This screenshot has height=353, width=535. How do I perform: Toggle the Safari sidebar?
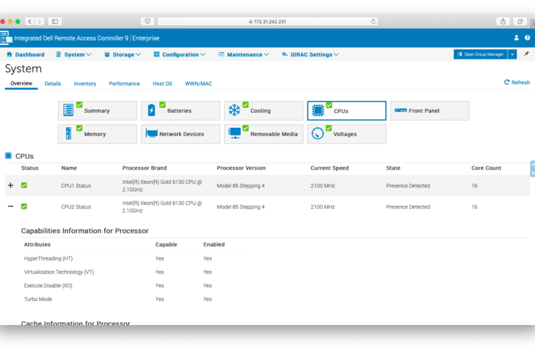click(55, 21)
